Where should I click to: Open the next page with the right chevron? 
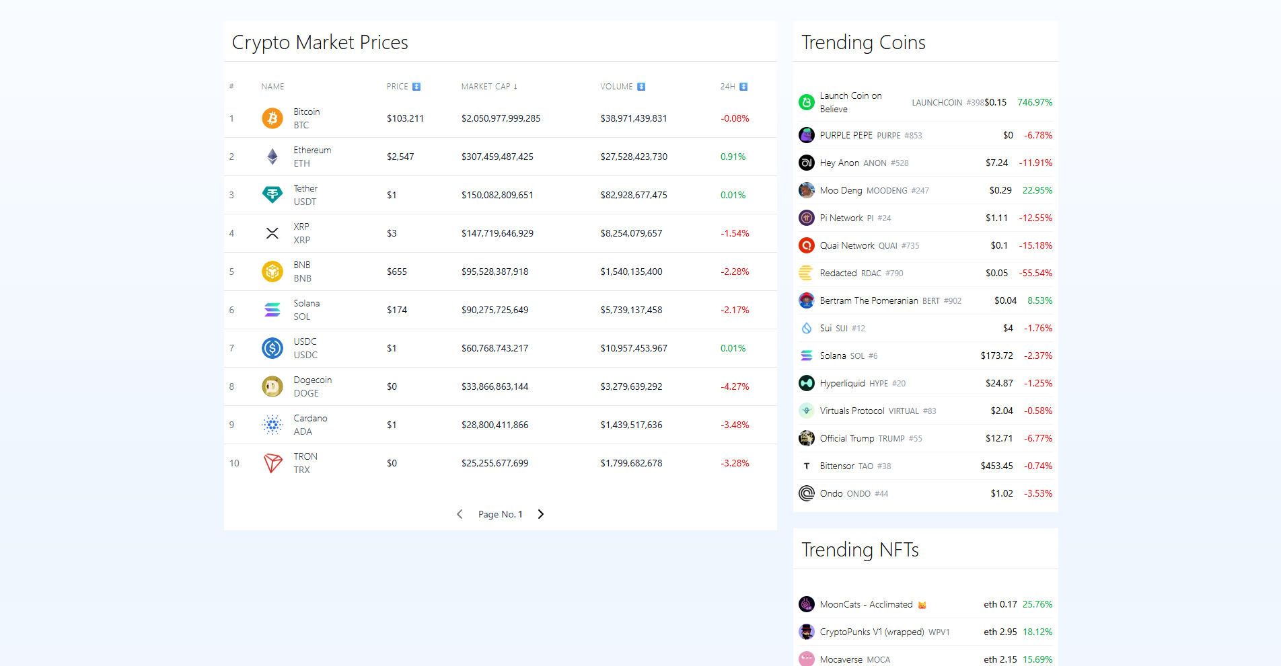[541, 514]
